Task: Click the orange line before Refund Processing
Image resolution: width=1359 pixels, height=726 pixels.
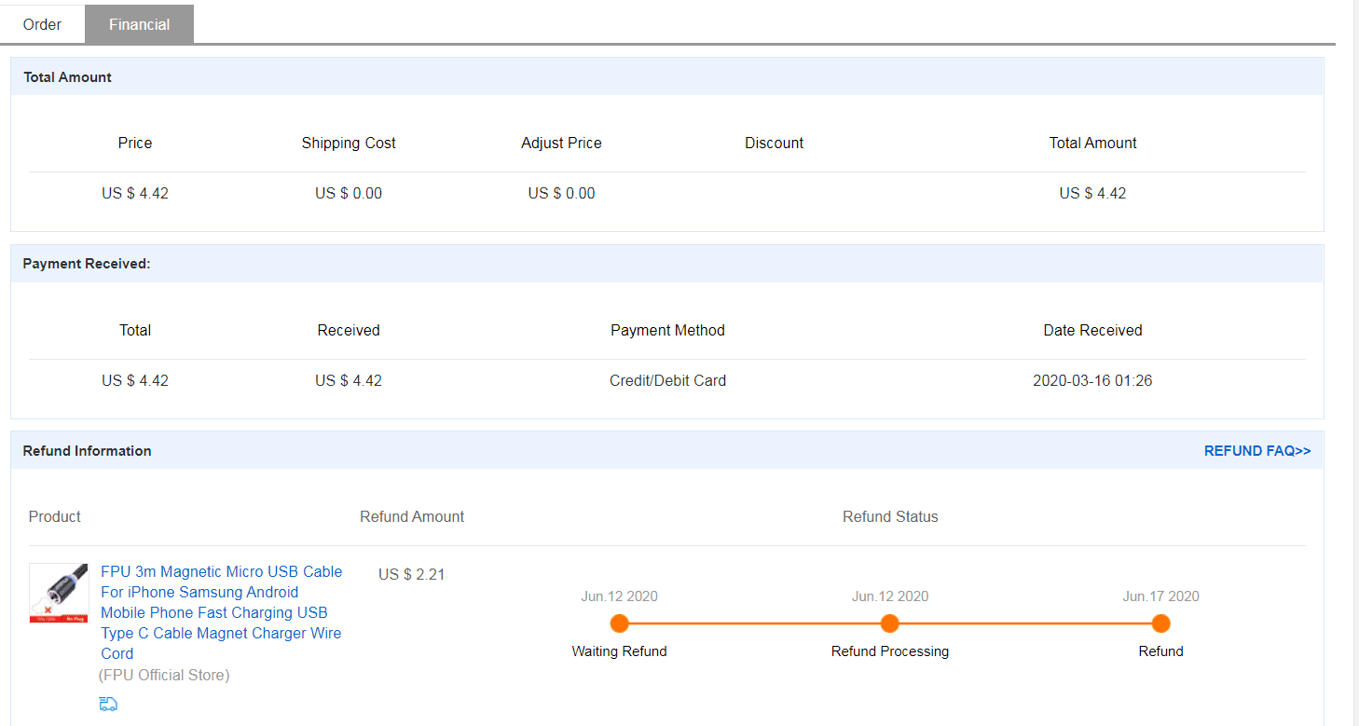Action: tap(755, 623)
